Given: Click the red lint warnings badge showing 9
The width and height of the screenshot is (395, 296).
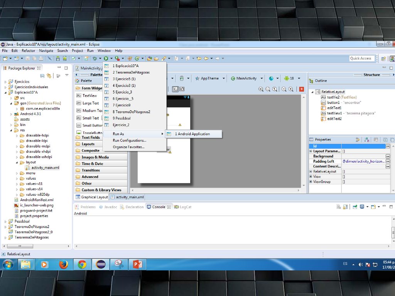Looking at the screenshot, I should pos(302,89).
